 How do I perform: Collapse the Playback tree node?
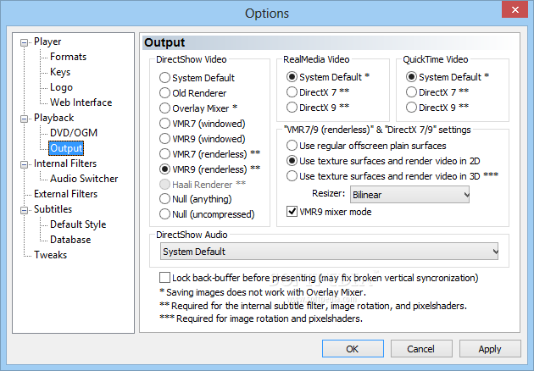click(x=25, y=119)
